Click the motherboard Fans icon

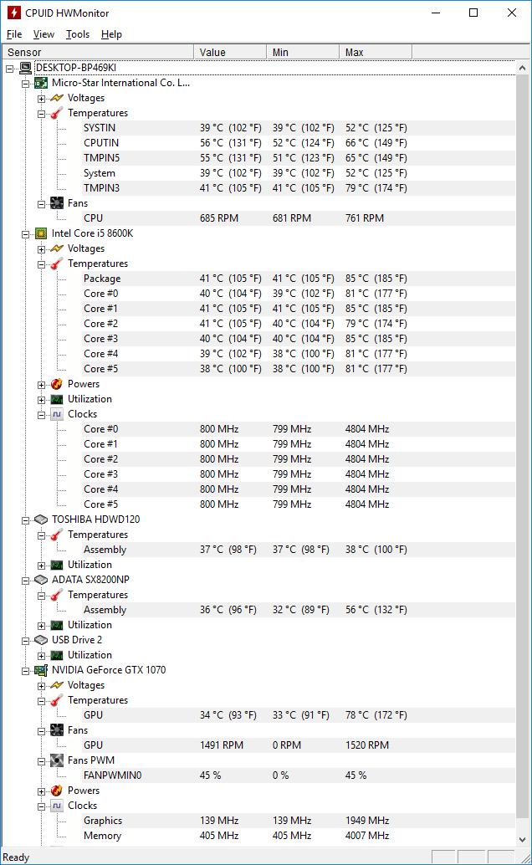[x=56, y=203]
